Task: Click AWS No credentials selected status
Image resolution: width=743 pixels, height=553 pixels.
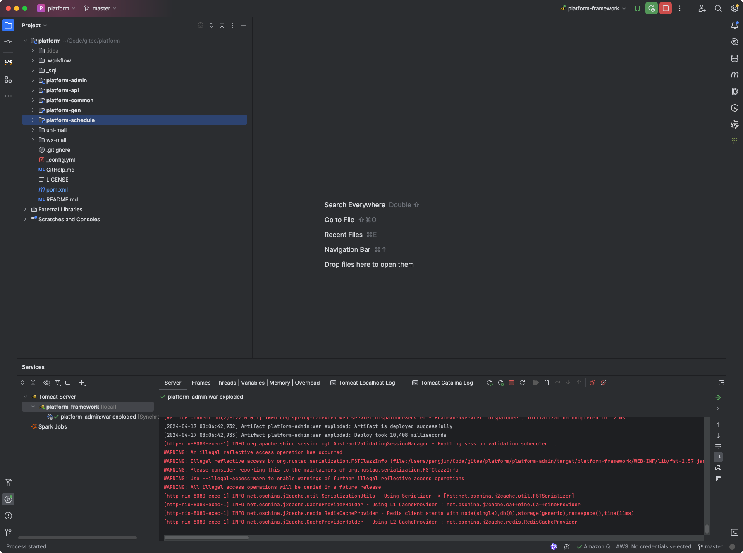Action: (653, 547)
